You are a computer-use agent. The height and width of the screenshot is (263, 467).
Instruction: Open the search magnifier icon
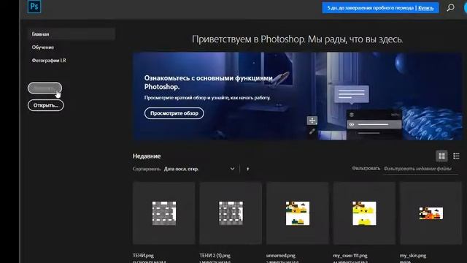tap(451, 7)
